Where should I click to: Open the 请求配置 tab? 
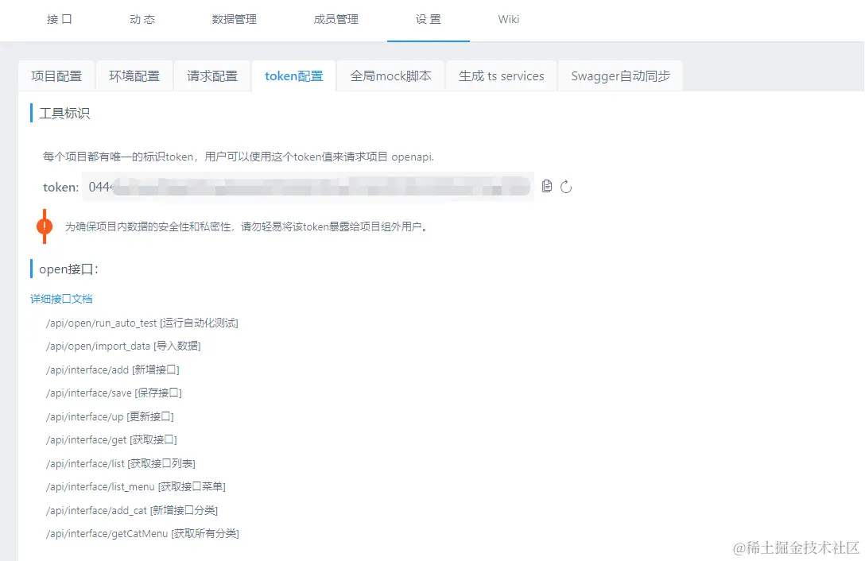click(x=212, y=75)
